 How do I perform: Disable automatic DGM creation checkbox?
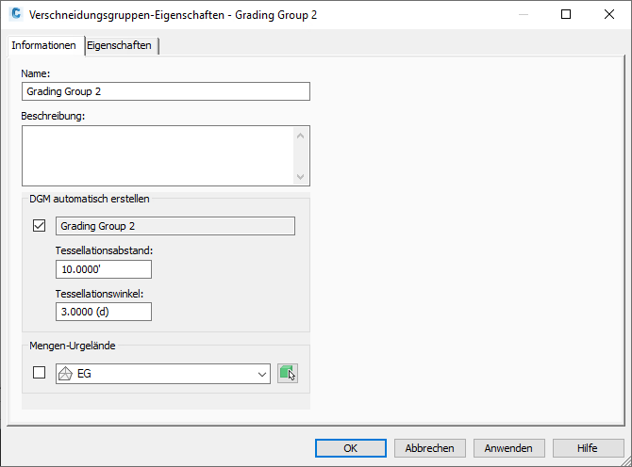coord(39,226)
